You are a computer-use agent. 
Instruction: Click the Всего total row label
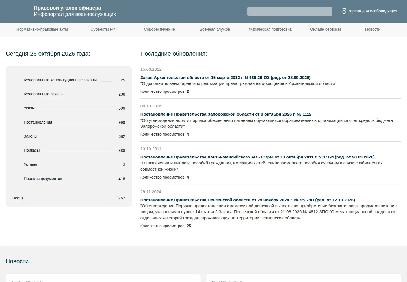(x=18, y=198)
